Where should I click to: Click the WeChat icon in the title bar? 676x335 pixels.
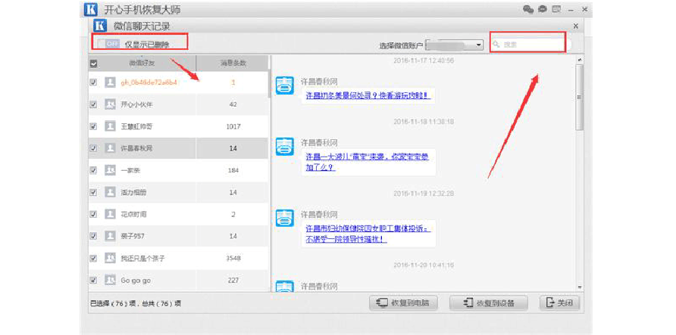(528, 9)
